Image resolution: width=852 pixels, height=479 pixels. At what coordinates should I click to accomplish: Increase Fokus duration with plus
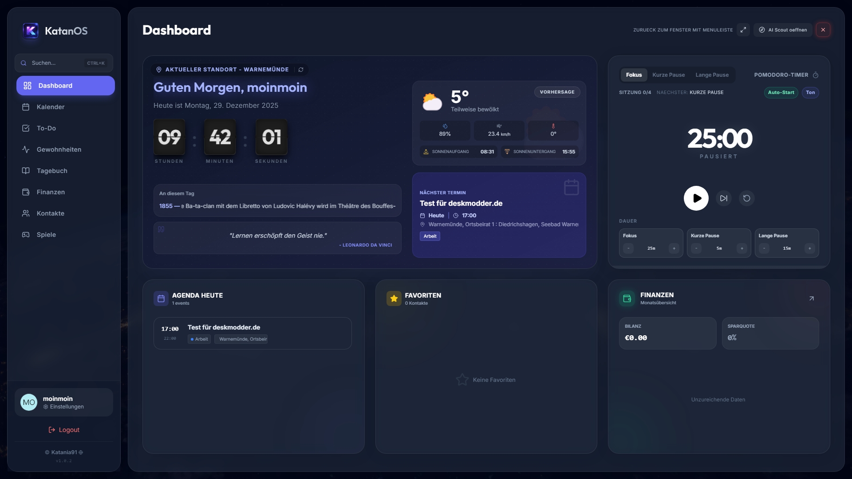(674, 248)
